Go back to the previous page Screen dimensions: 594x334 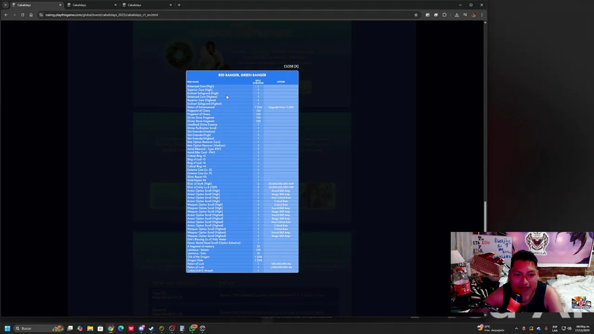tap(6, 15)
